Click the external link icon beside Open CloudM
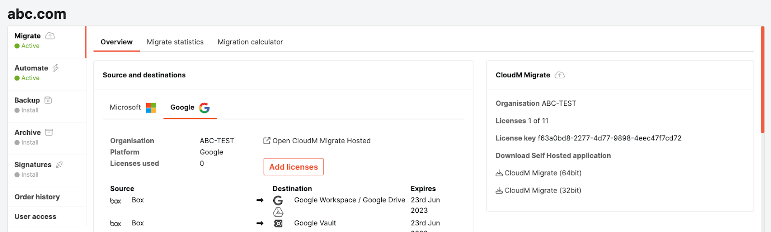Image resolution: width=771 pixels, height=232 pixels. tap(267, 141)
